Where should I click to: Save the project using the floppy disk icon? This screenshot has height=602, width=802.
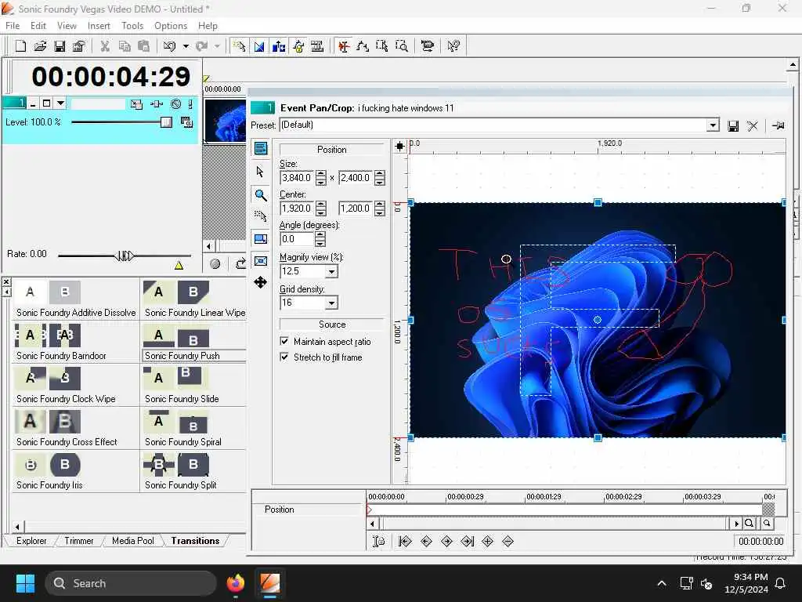point(60,46)
